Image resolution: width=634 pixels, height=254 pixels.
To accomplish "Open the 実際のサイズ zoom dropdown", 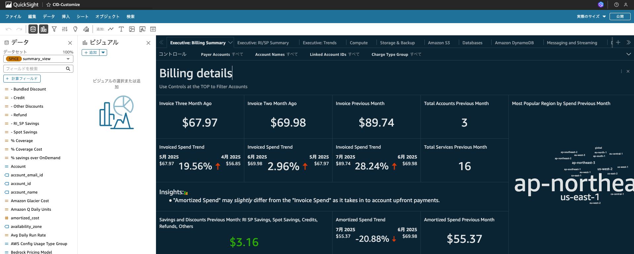I will [591, 17].
